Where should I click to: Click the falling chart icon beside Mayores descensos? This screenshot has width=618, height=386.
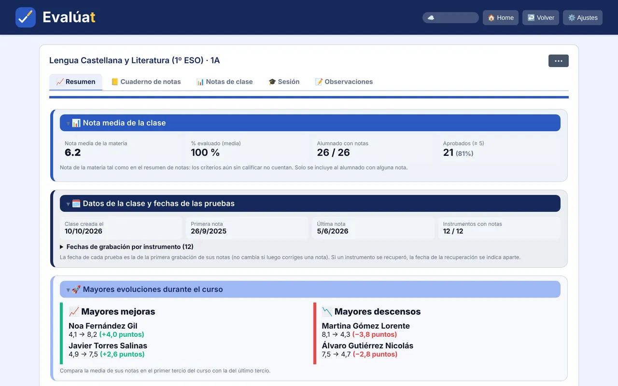(327, 312)
